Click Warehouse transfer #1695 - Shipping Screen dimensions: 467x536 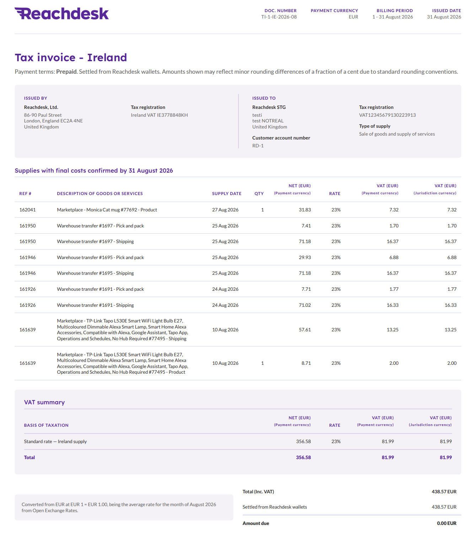(95, 273)
